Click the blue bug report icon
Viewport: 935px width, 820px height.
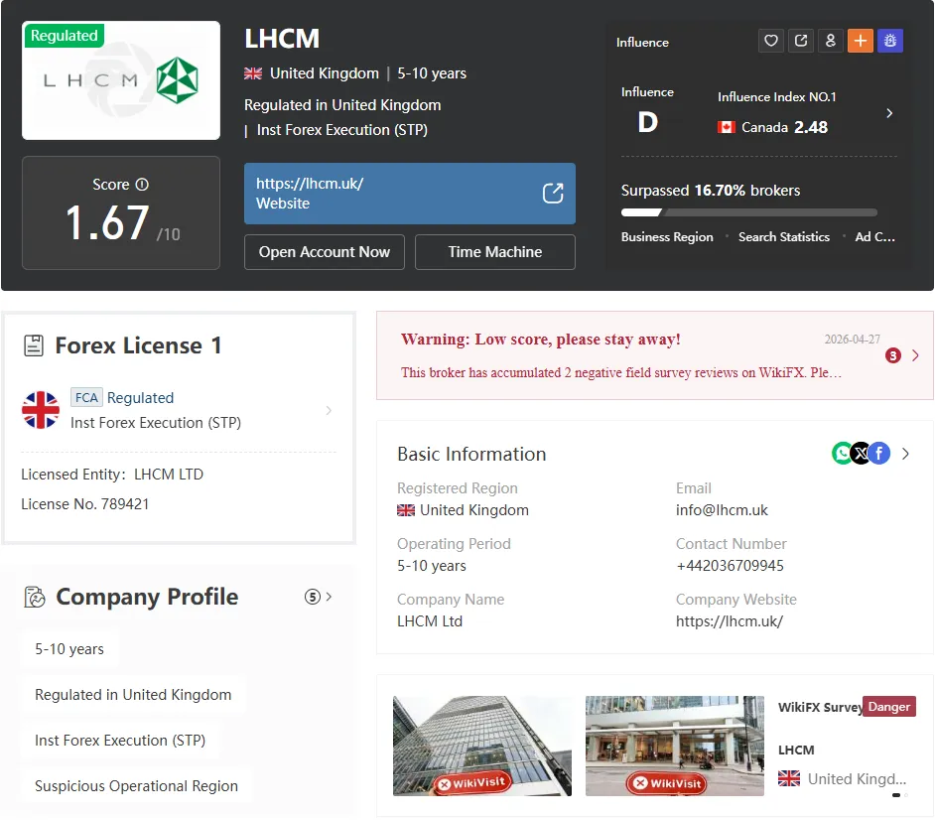click(x=890, y=41)
